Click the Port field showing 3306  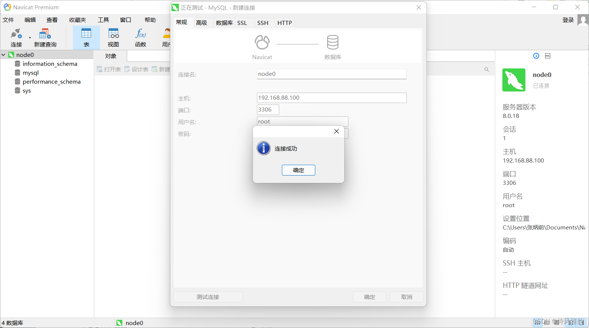click(268, 110)
